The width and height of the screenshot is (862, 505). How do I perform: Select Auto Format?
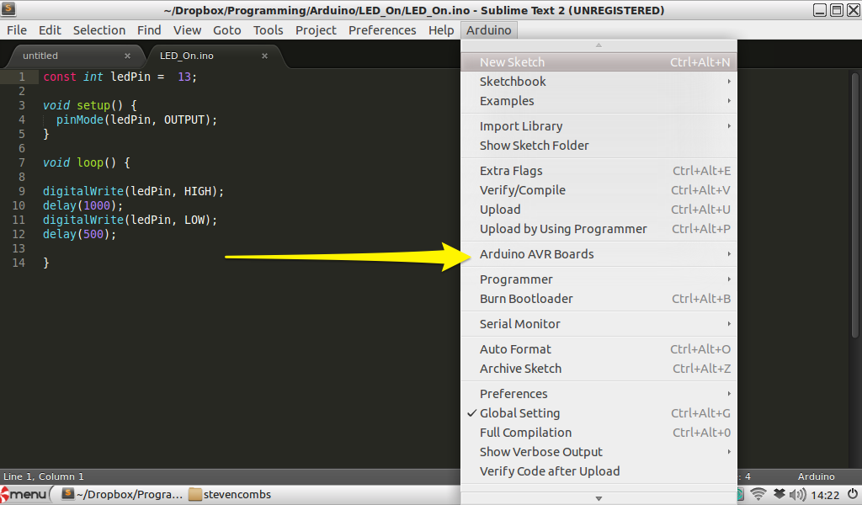(x=599, y=349)
